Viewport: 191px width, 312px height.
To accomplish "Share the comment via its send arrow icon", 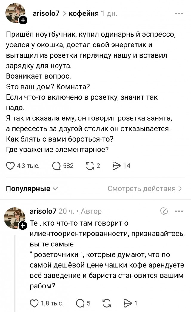I will 127,303.
